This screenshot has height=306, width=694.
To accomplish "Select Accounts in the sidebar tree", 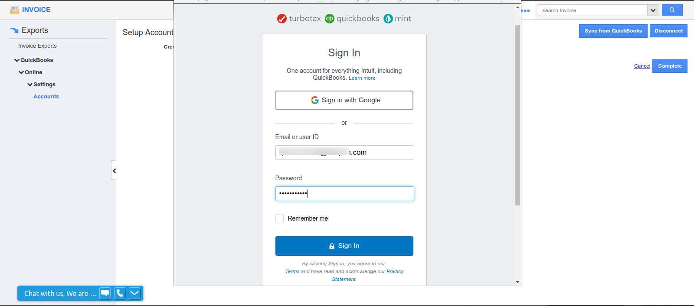I will coord(46,97).
